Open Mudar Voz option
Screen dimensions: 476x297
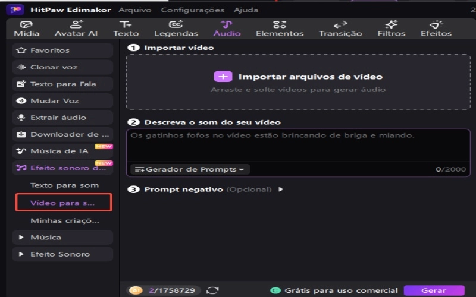click(x=62, y=100)
